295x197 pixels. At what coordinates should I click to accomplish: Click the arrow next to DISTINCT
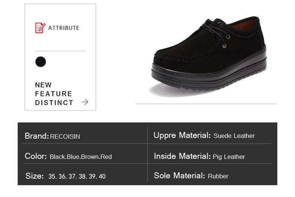pos(85,102)
